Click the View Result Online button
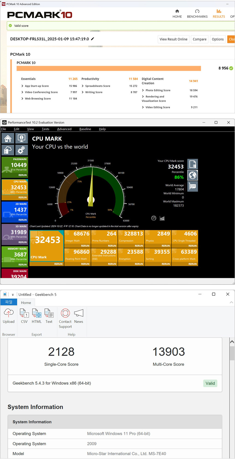Screen dimensions: 235x460 [173, 39]
